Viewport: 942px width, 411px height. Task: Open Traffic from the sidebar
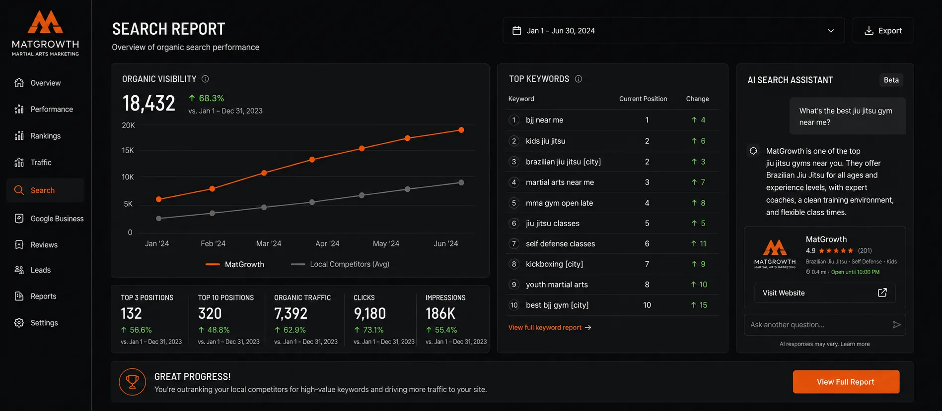pyautogui.click(x=41, y=162)
